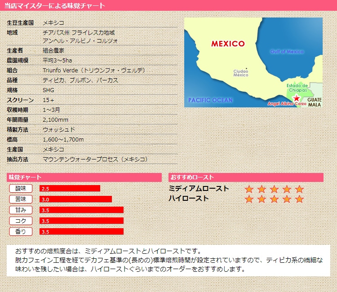This screenshot has width=337, height=292.
Task: Select the コク taste label
Action: click(21, 221)
